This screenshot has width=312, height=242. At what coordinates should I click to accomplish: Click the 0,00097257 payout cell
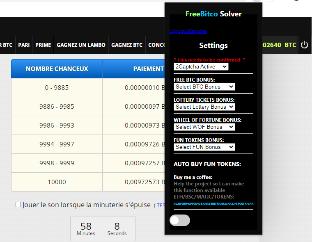(134, 163)
